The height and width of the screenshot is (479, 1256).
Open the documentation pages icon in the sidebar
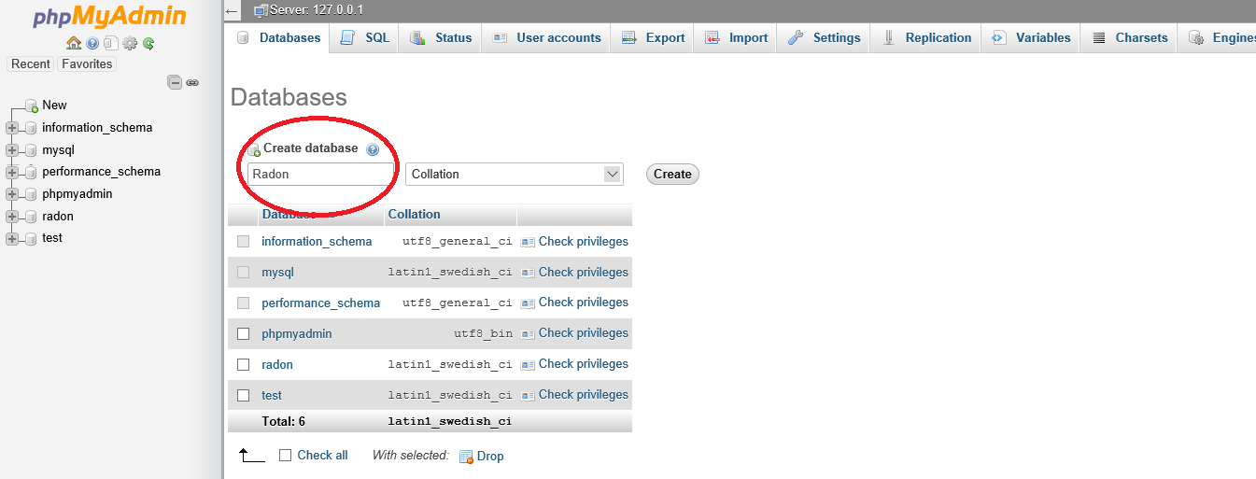pos(110,43)
